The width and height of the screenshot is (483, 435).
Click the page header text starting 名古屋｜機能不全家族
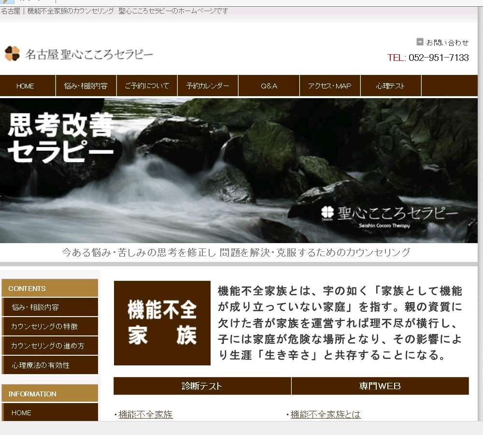click(x=114, y=11)
